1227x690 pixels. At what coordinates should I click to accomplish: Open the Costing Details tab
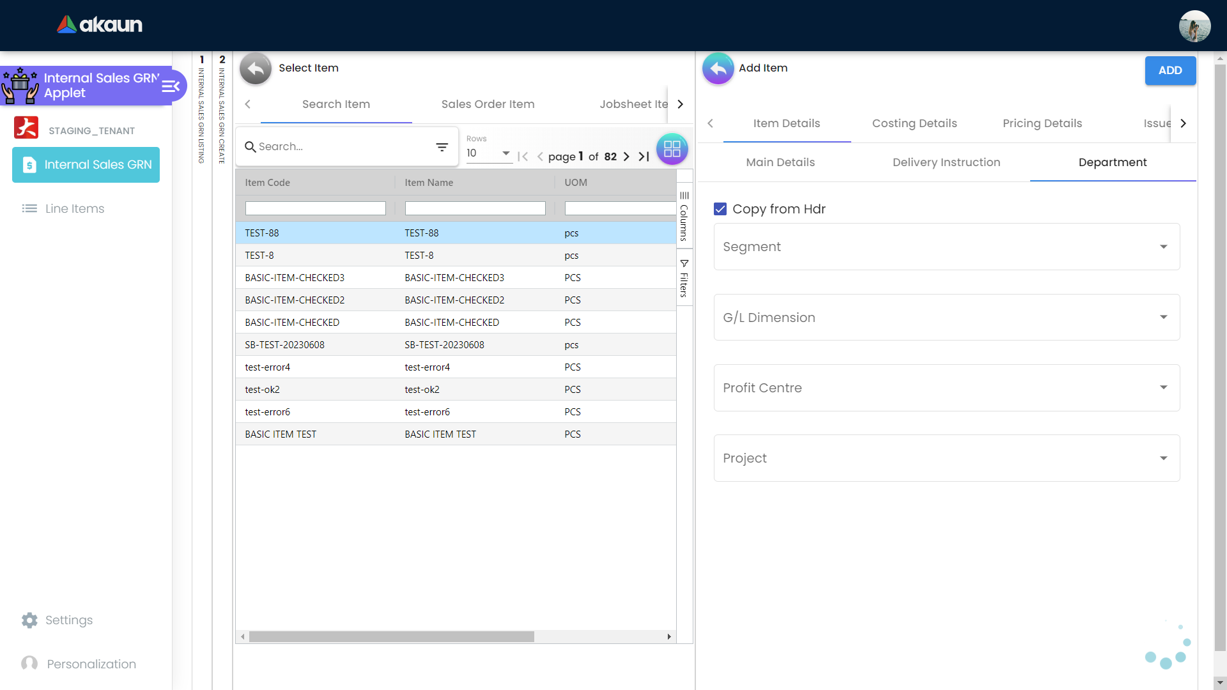[914, 123]
